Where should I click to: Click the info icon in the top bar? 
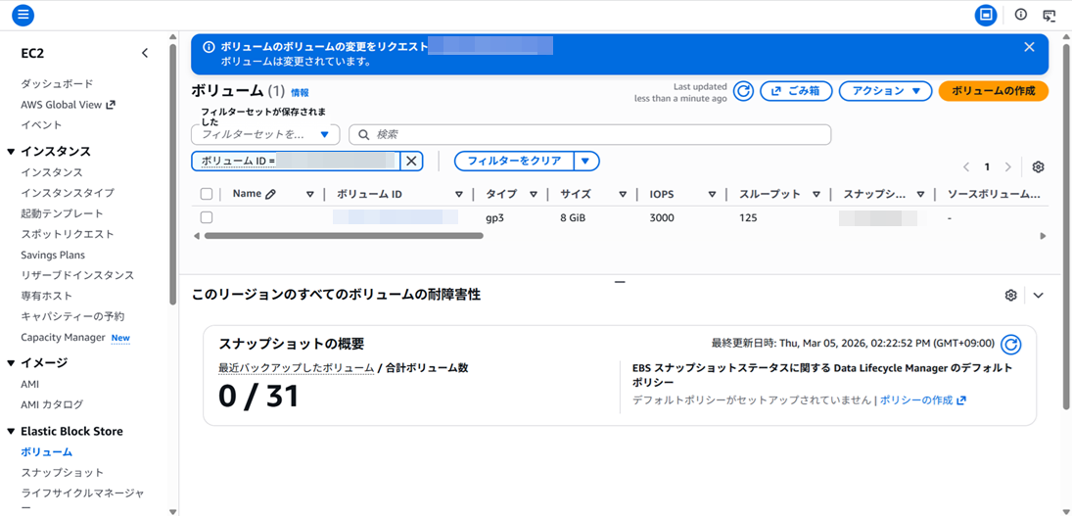(1020, 15)
